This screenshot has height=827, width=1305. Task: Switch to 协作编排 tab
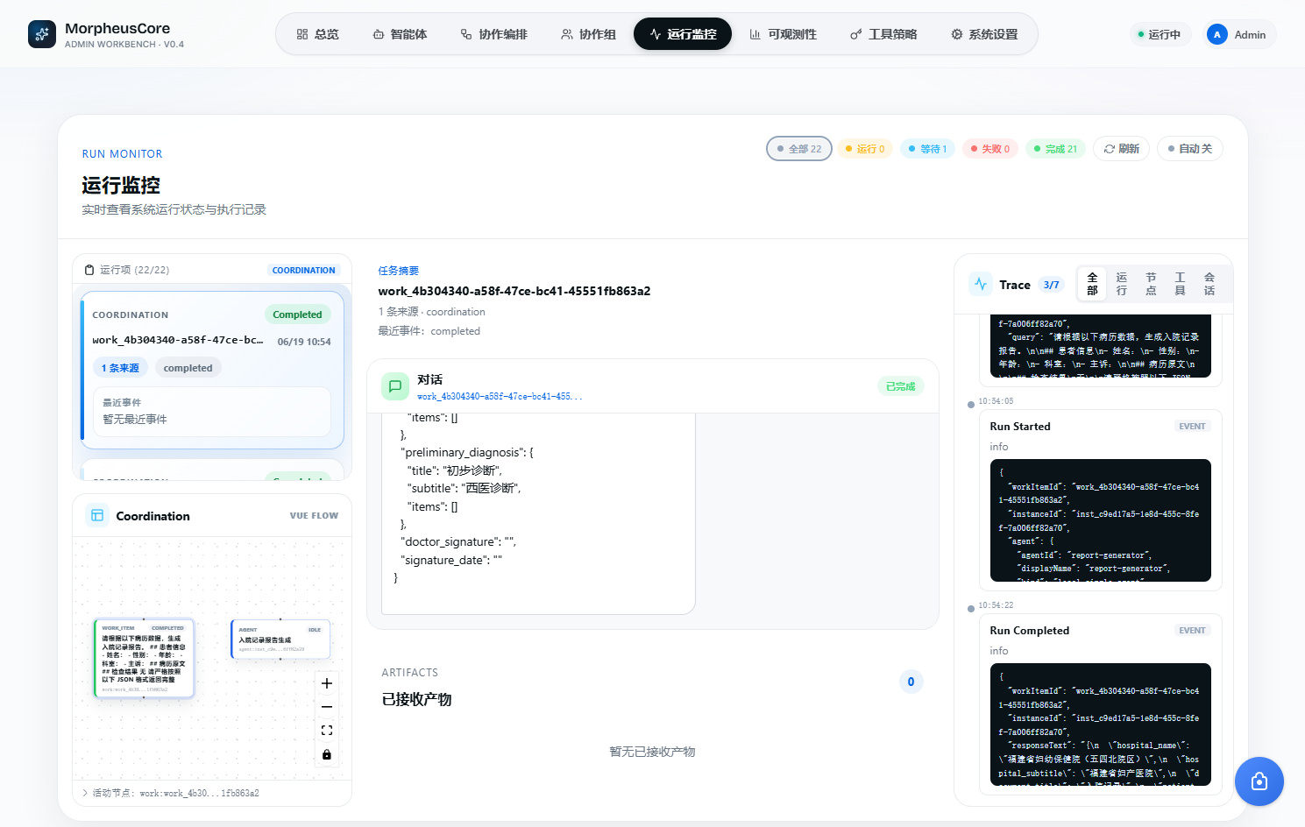click(494, 34)
